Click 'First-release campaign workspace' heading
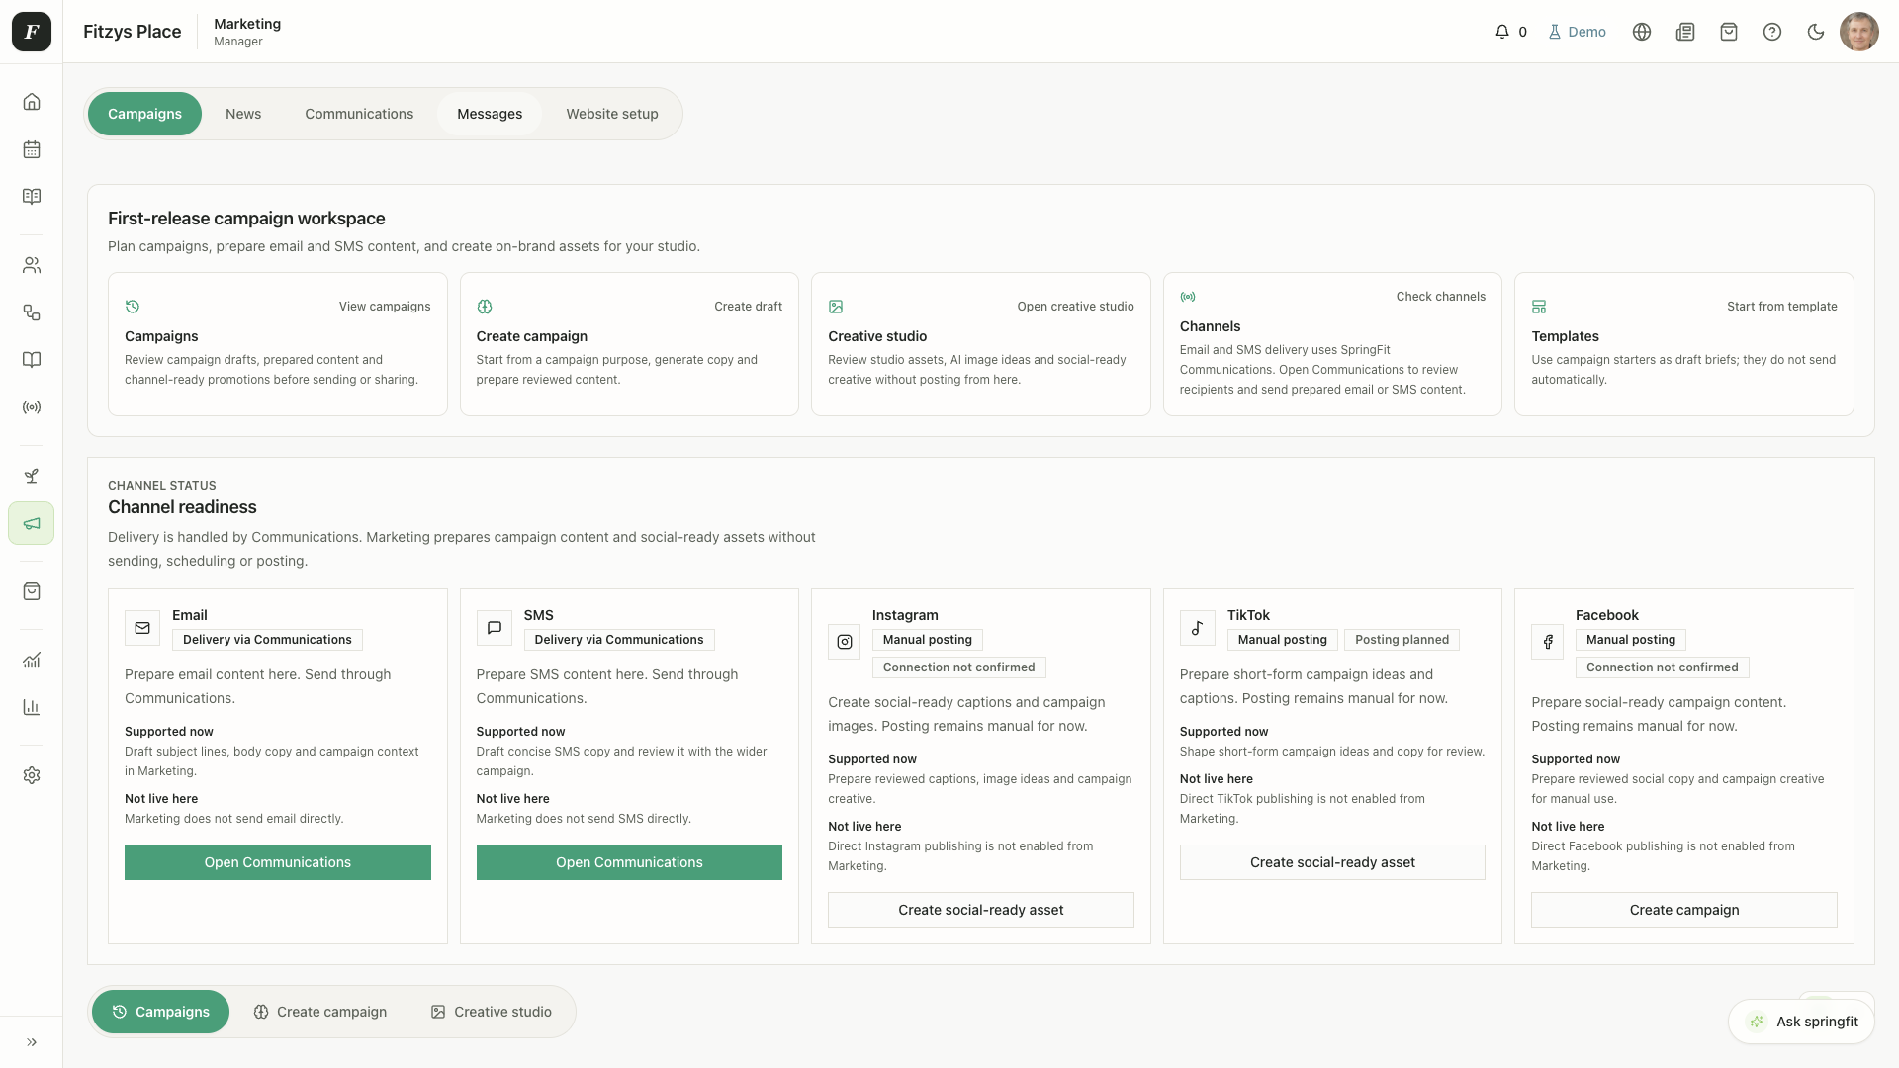 246,219
